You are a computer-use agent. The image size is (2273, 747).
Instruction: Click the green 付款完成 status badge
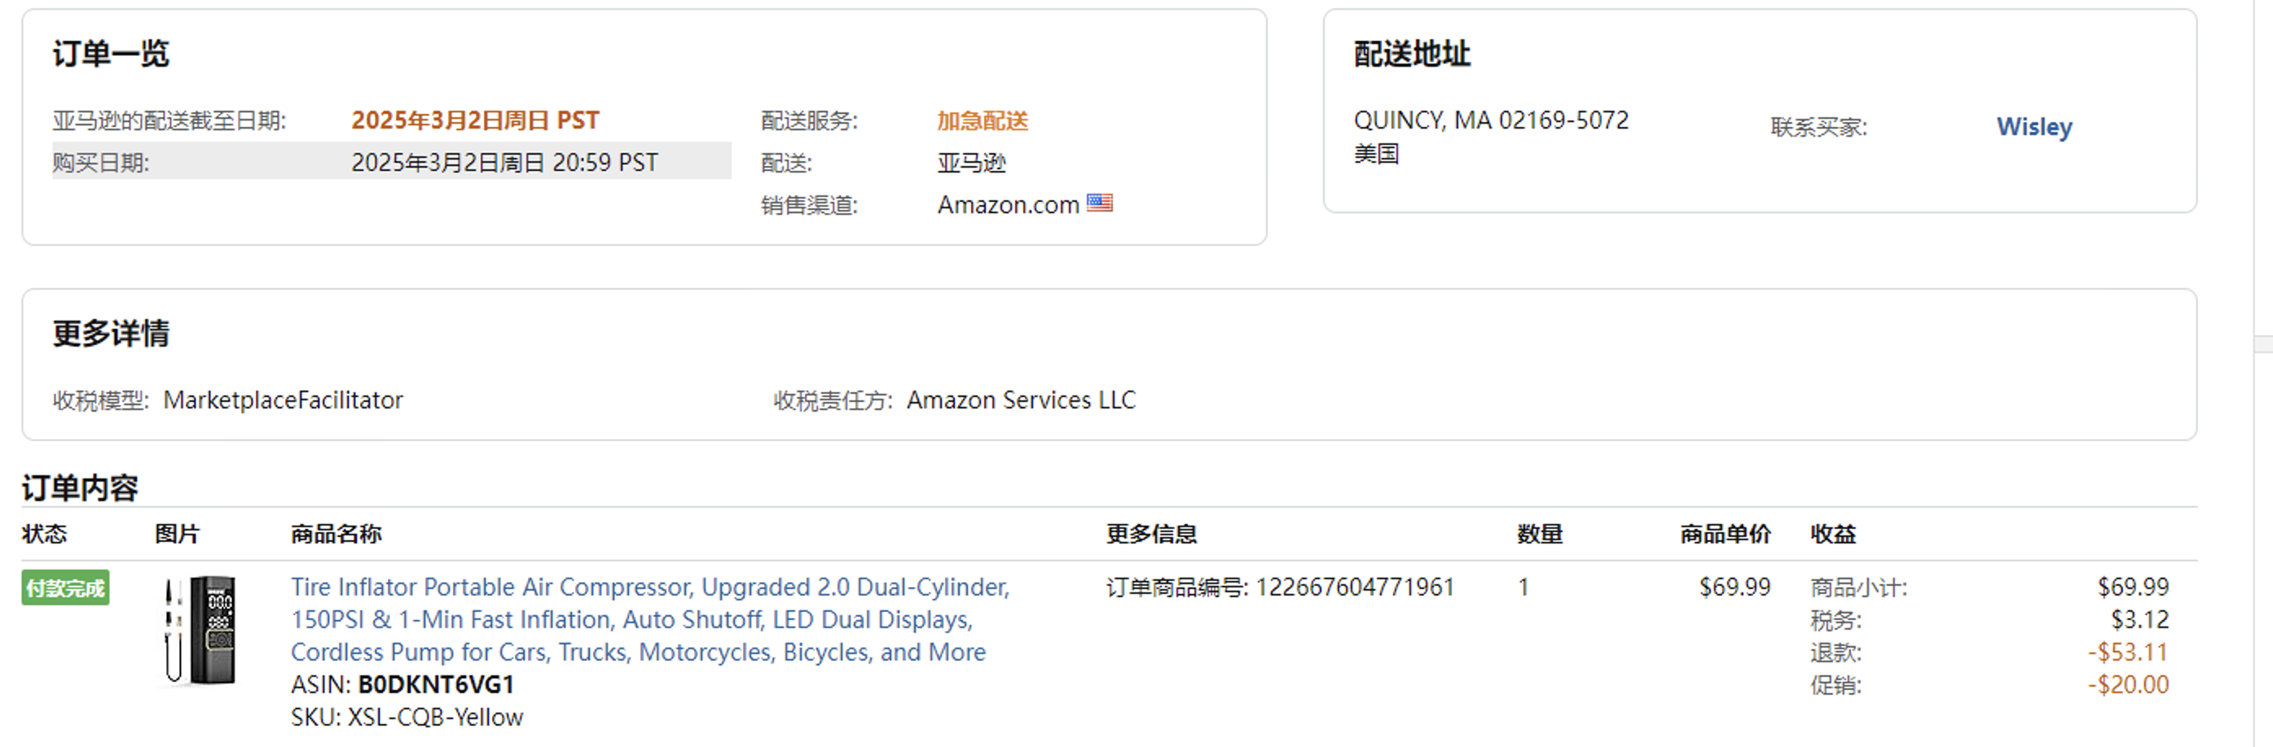[65, 588]
